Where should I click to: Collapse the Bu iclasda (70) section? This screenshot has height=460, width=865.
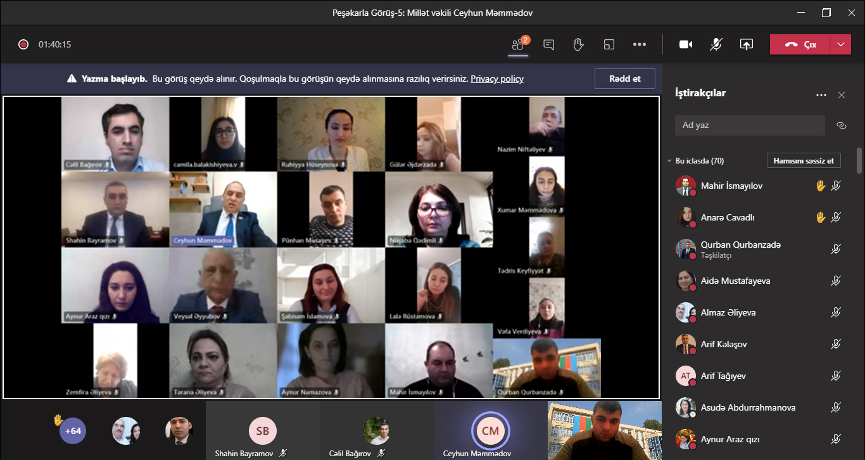pos(669,161)
